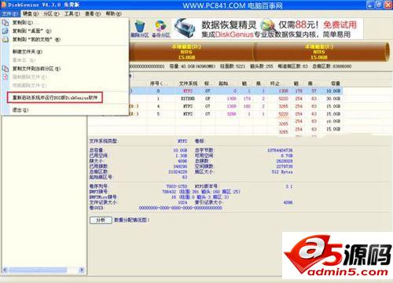Viewport: 393px width, 283px height.
Task: Click the left panel horizontal scrollbar thumb
Action: [38, 270]
